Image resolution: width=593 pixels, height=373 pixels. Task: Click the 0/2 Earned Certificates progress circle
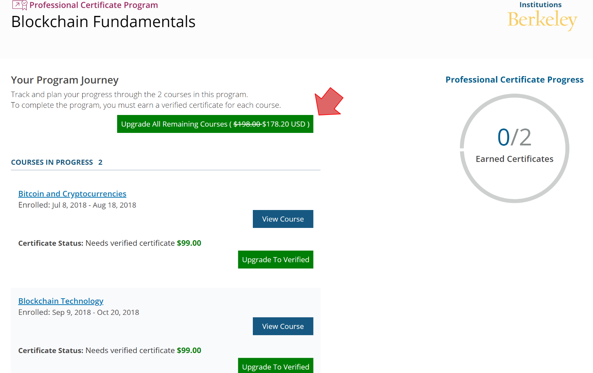click(514, 148)
